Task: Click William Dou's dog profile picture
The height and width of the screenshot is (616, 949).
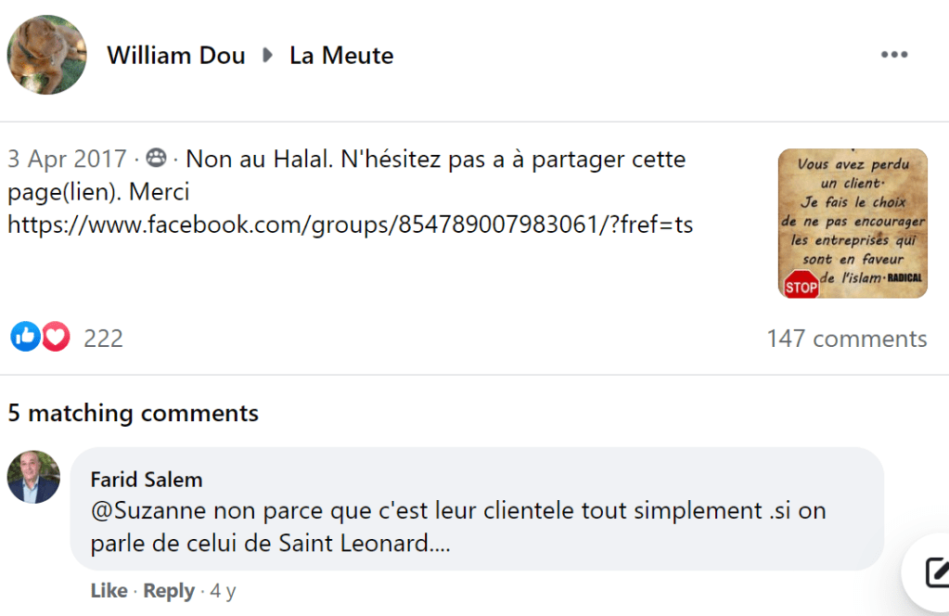Action: coord(46,55)
